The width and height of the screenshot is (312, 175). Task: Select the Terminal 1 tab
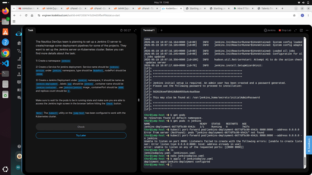point(149,30)
